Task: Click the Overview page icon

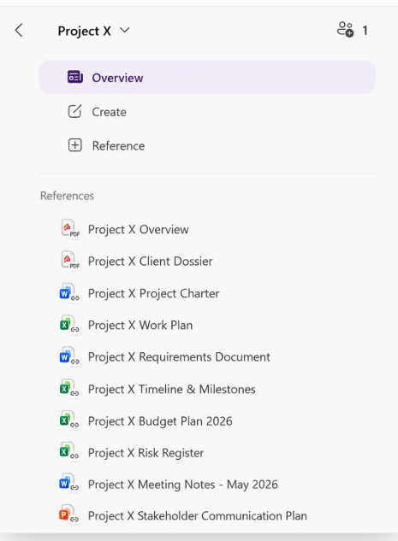Action: [75, 77]
